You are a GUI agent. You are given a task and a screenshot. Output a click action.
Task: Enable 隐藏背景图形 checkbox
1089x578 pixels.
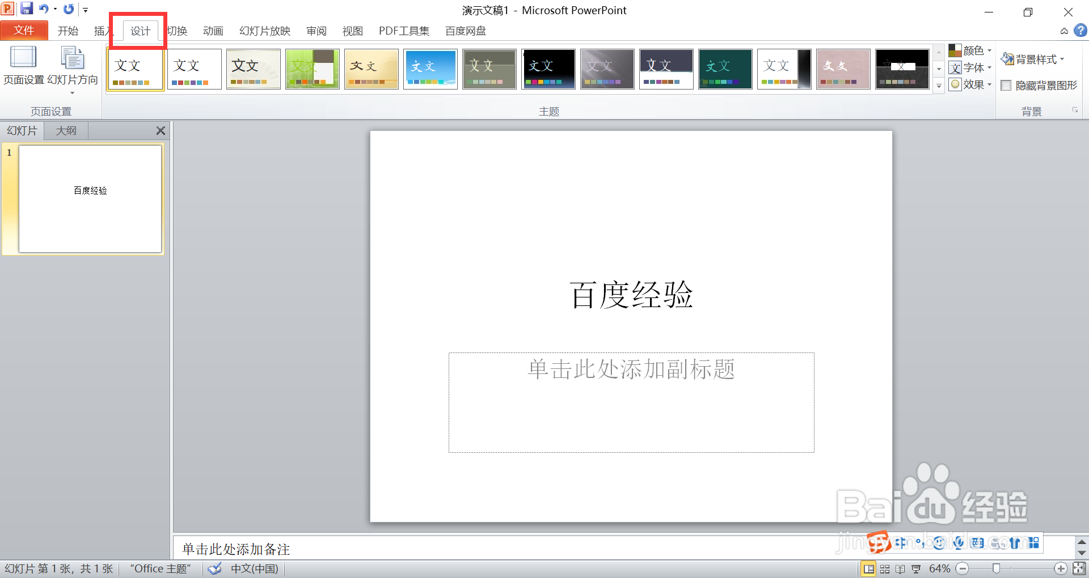coord(1006,86)
